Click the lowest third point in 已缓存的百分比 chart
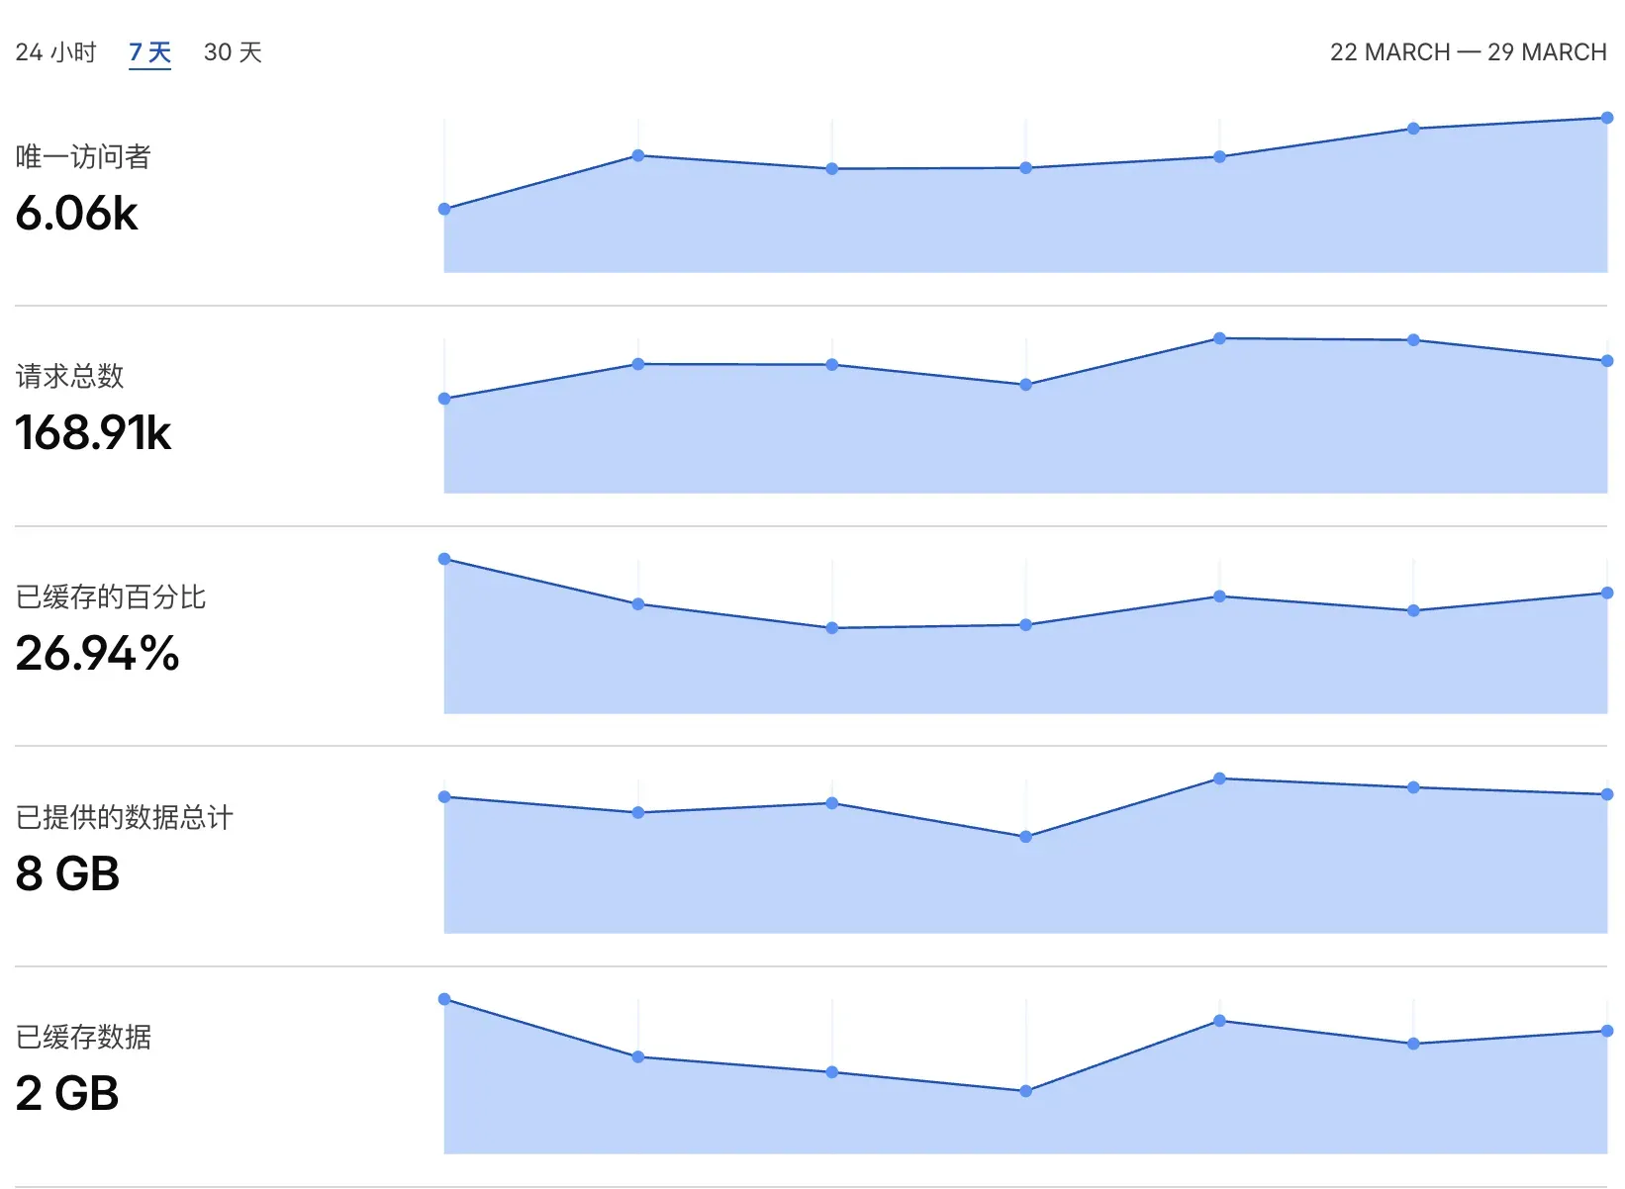This screenshot has width=1625, height=1189. coord(832,628)
